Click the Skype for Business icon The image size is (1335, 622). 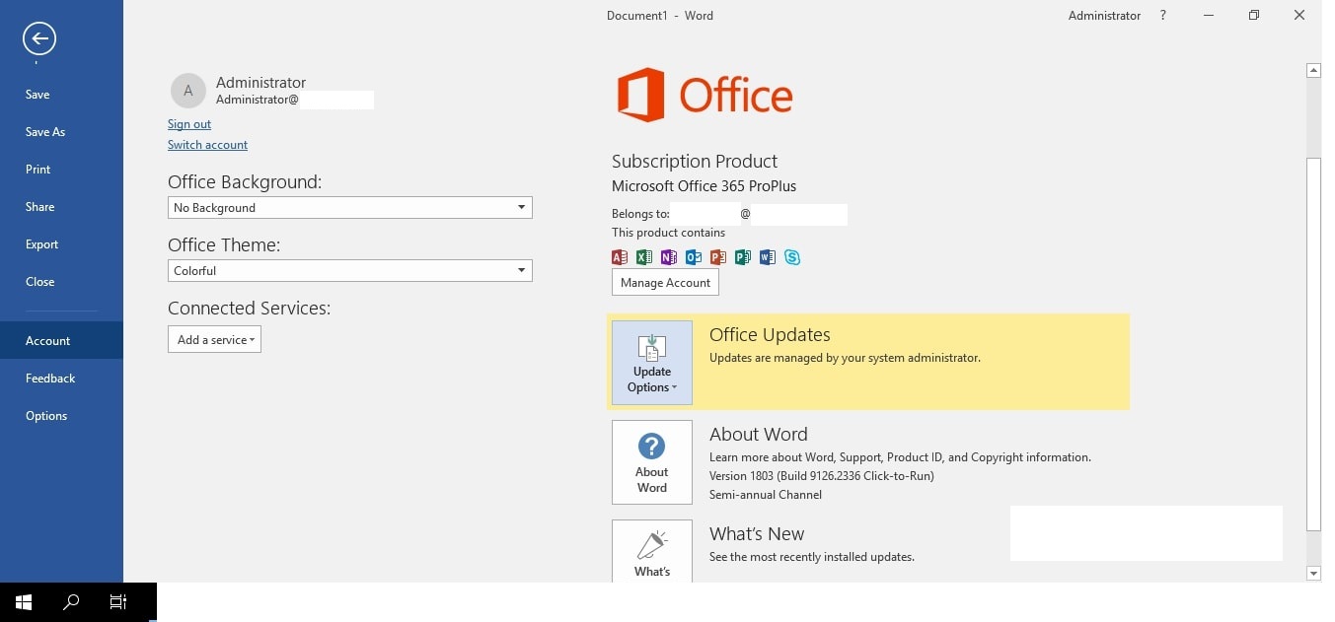pyautogui.click(x=792, y=257)
